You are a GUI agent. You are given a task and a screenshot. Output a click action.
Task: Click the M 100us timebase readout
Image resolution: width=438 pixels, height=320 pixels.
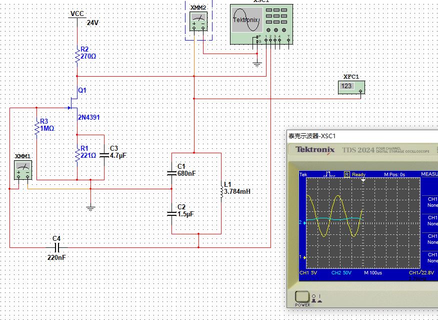click(x=373, y=273)
